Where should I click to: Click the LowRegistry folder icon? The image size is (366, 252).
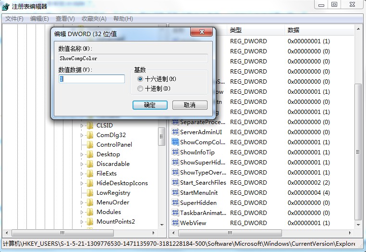90,193
